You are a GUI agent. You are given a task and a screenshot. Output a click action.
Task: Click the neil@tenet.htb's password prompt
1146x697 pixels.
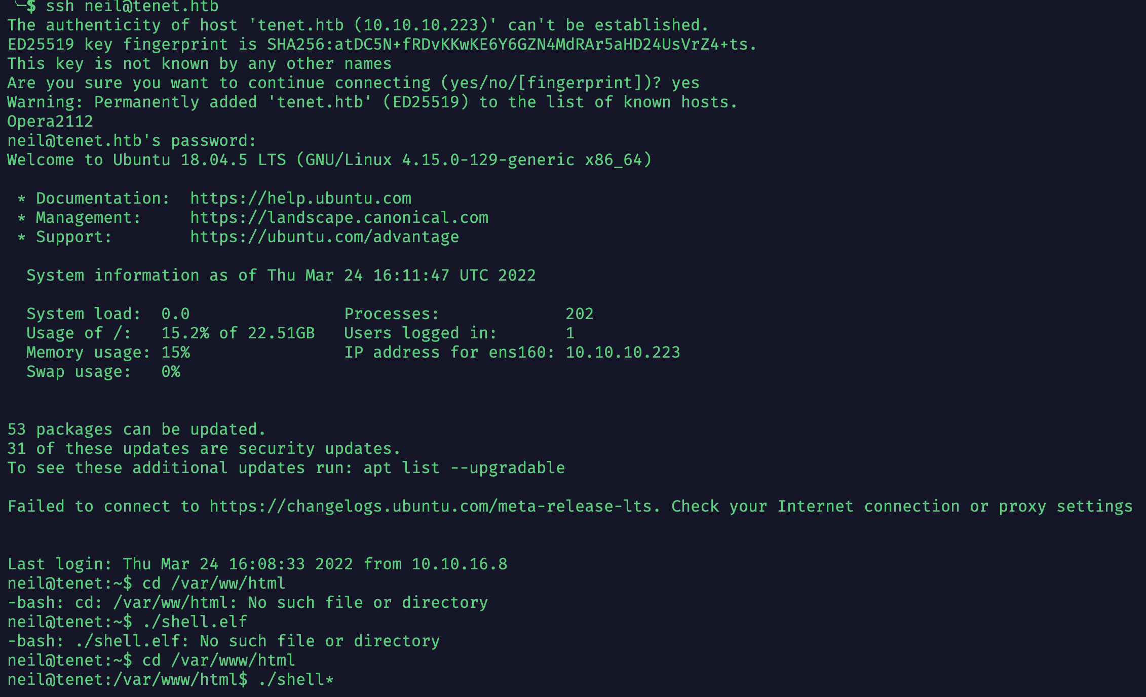(x=132, y=141)
